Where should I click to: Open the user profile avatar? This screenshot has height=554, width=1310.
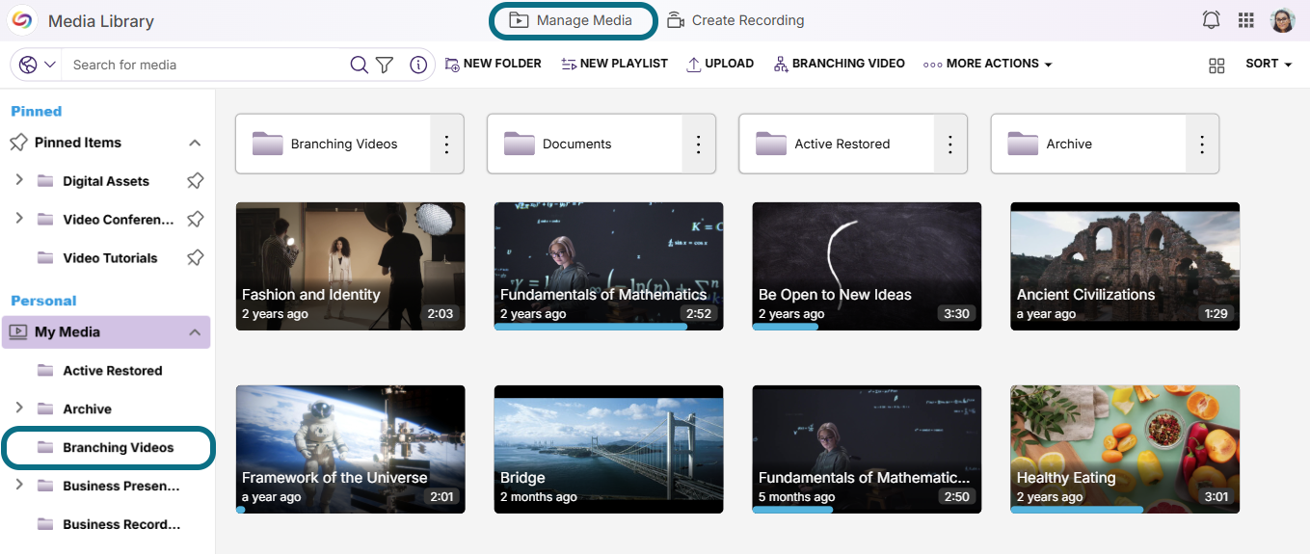(x=1282, y=20)
